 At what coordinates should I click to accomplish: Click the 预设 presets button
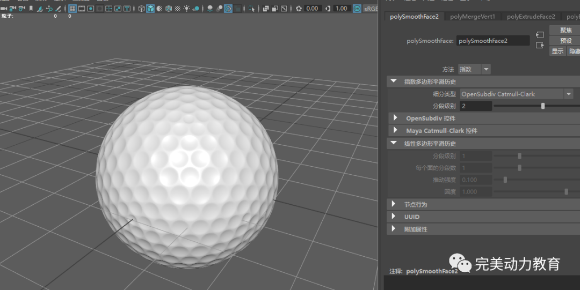pyautogui.click(x=565, y=41)
